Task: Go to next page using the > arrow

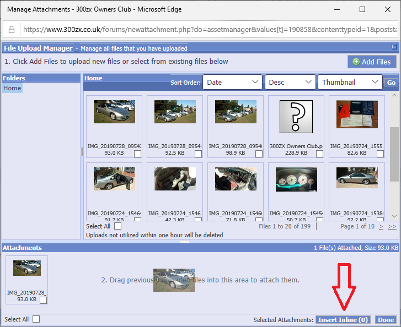Action: point(382,226)
